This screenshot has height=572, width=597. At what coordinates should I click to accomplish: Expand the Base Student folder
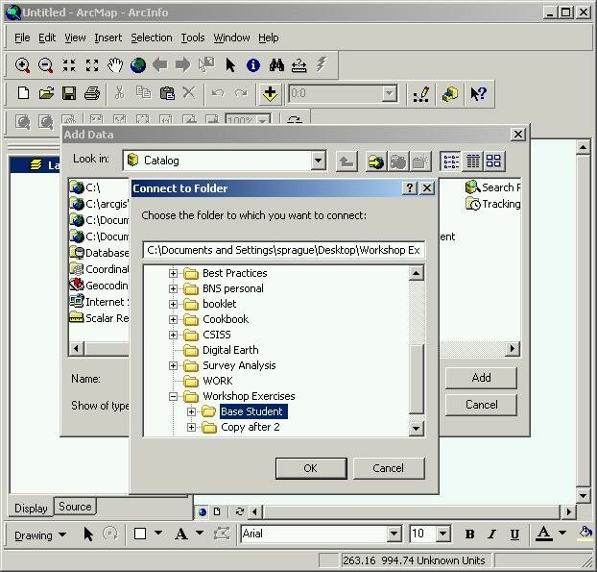coord(192,411)
